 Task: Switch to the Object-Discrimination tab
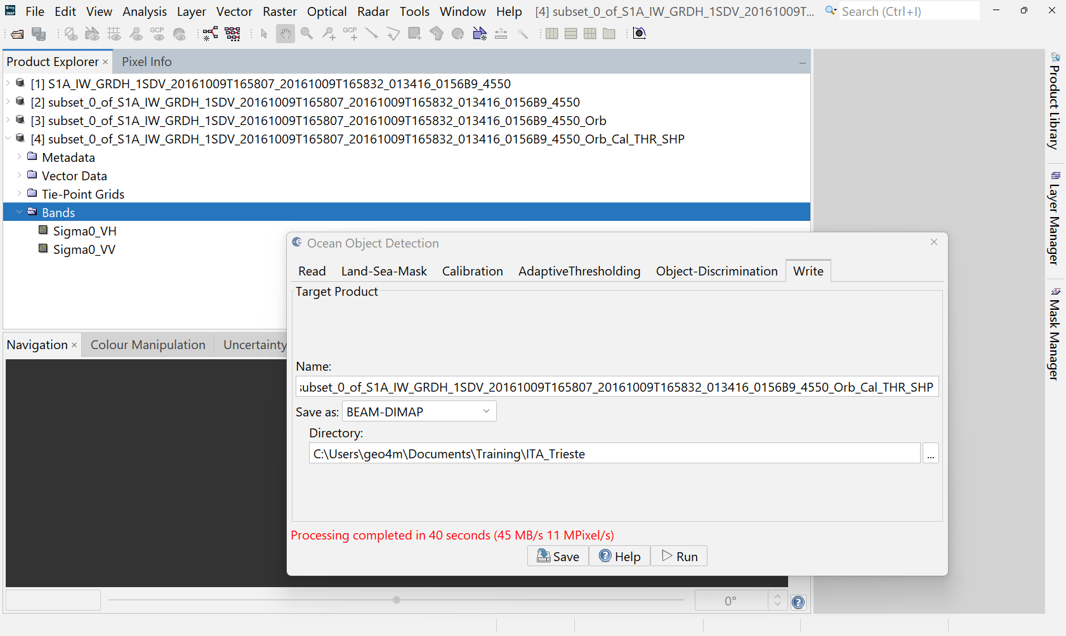point(716,271)
